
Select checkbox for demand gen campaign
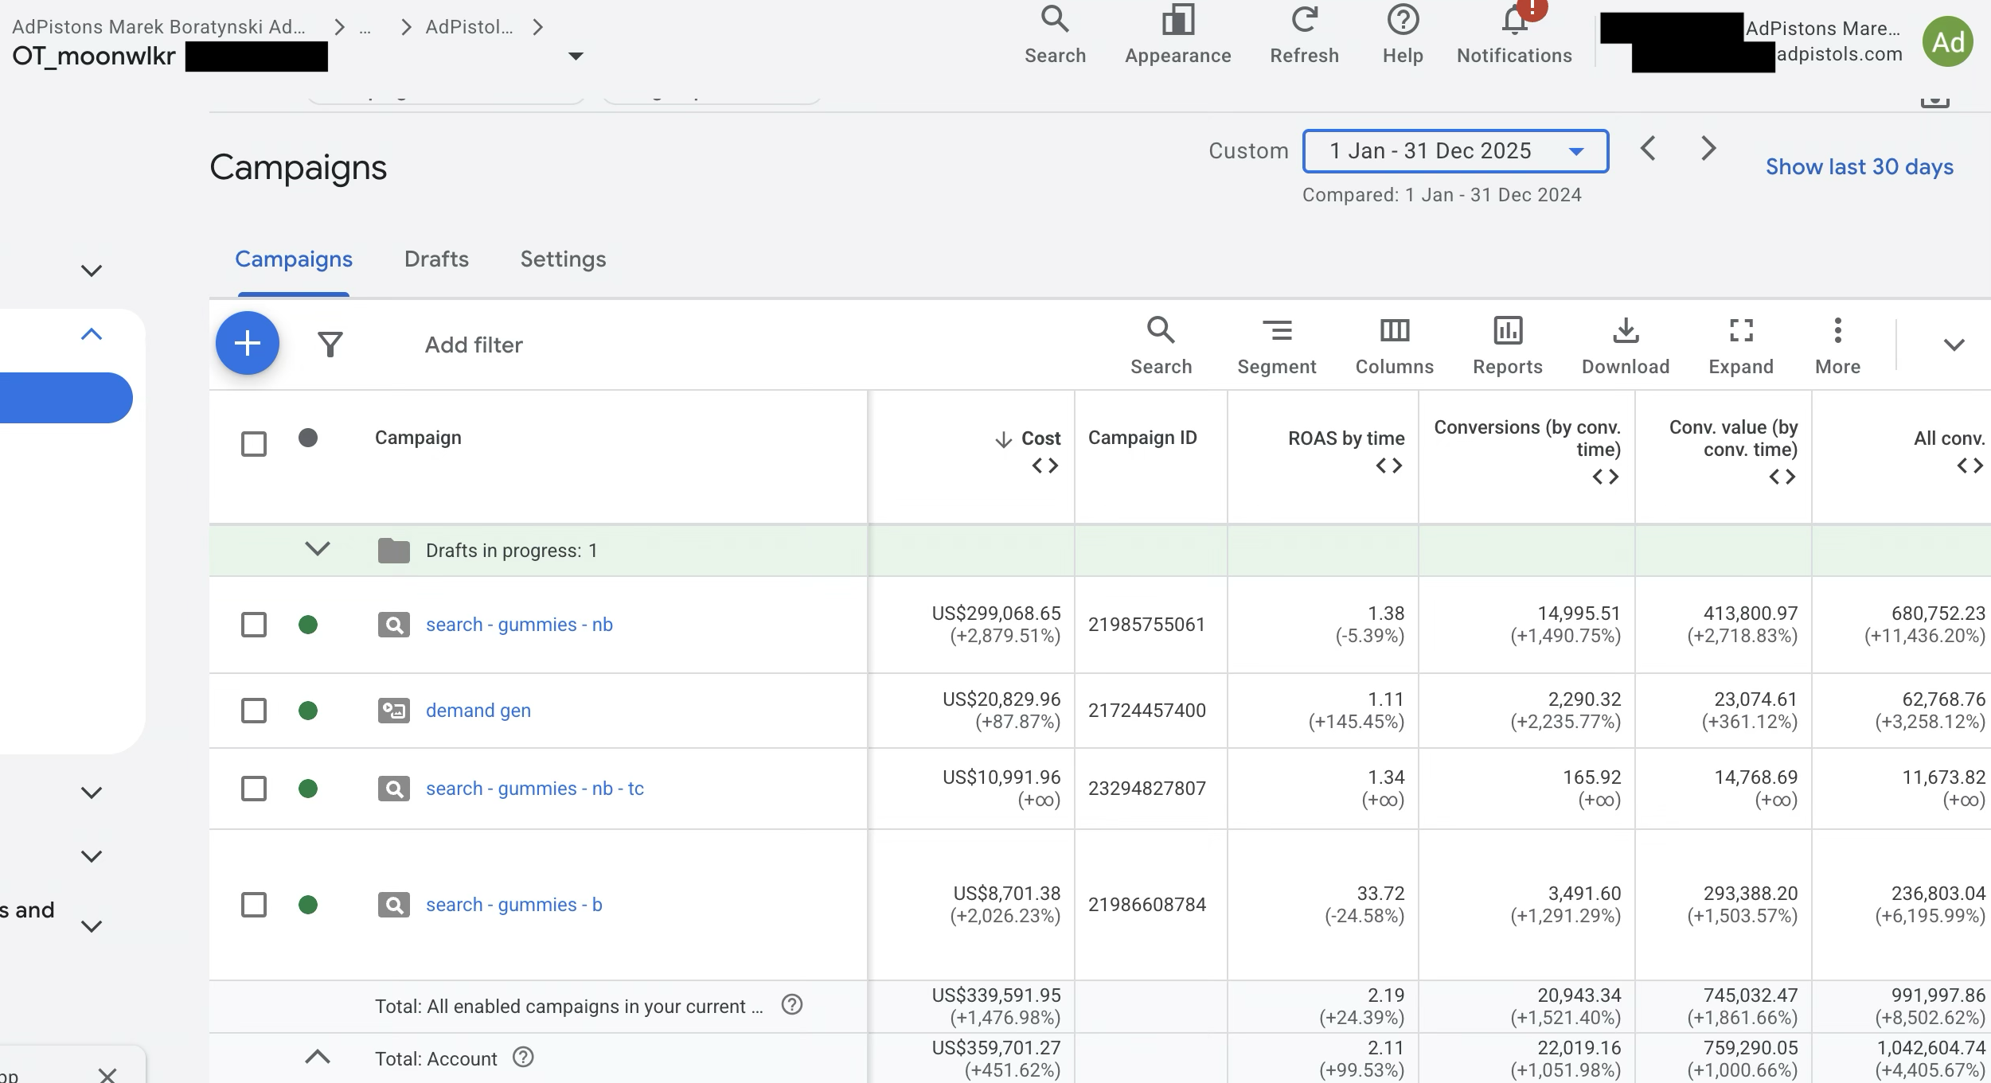(254, 710)
